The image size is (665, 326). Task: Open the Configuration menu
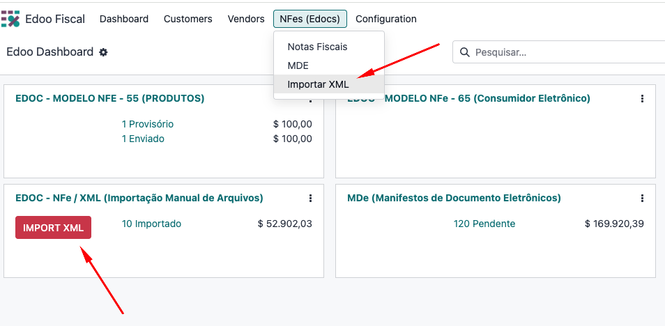(x=386, y=19)
